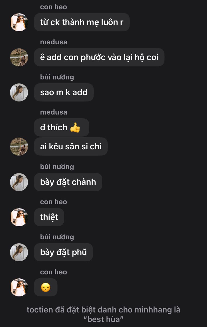
Task: Tap bùi nương's avatar beside "bày đặt chảnh"
Action: coord(19,182)
